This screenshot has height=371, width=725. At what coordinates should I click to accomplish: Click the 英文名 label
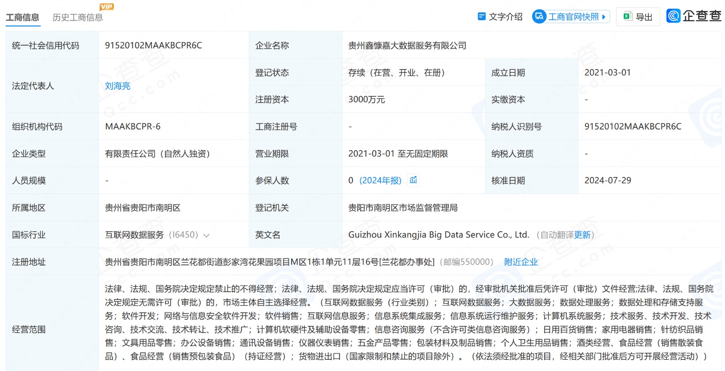tap(268, 235)
